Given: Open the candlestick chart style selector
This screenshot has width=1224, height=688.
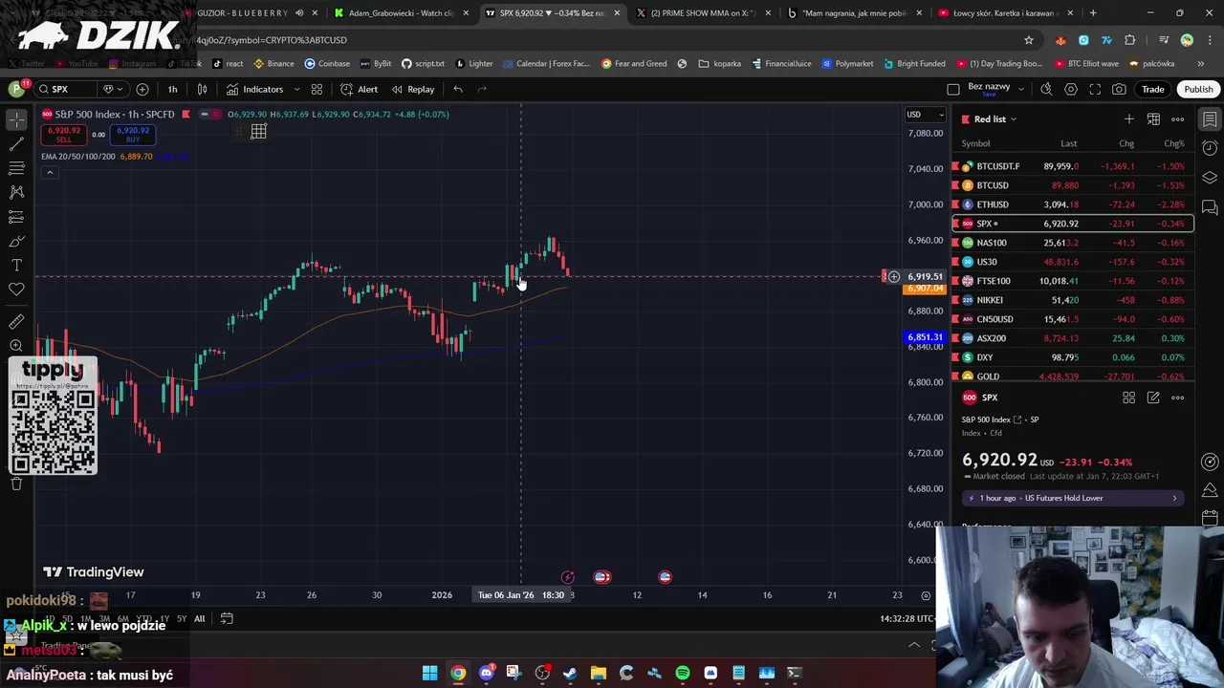Looking at the screenshot, I should [x=202, y=89].
